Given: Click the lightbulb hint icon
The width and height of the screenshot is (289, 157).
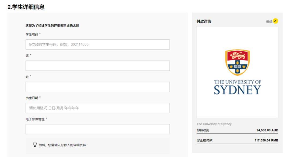Looking at the screenshot, I should (x=35, y=144).
